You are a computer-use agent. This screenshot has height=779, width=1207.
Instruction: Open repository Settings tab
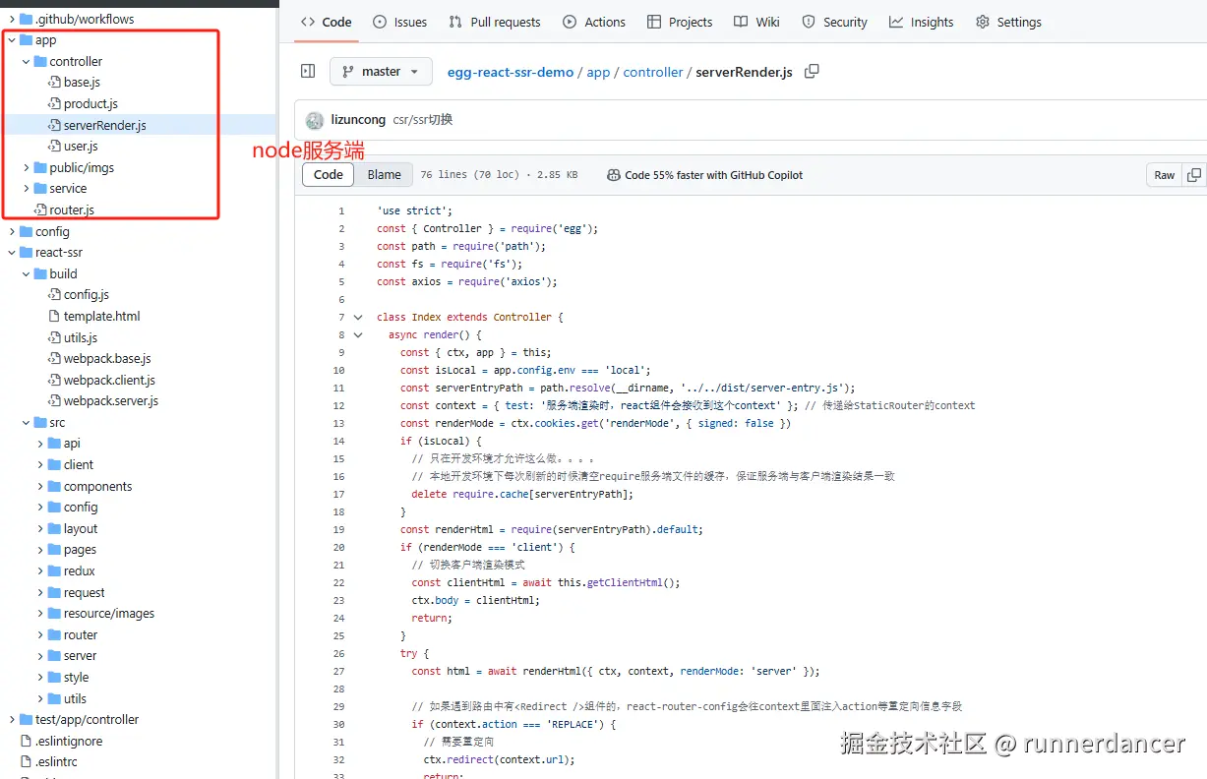tap(1008, 22)
